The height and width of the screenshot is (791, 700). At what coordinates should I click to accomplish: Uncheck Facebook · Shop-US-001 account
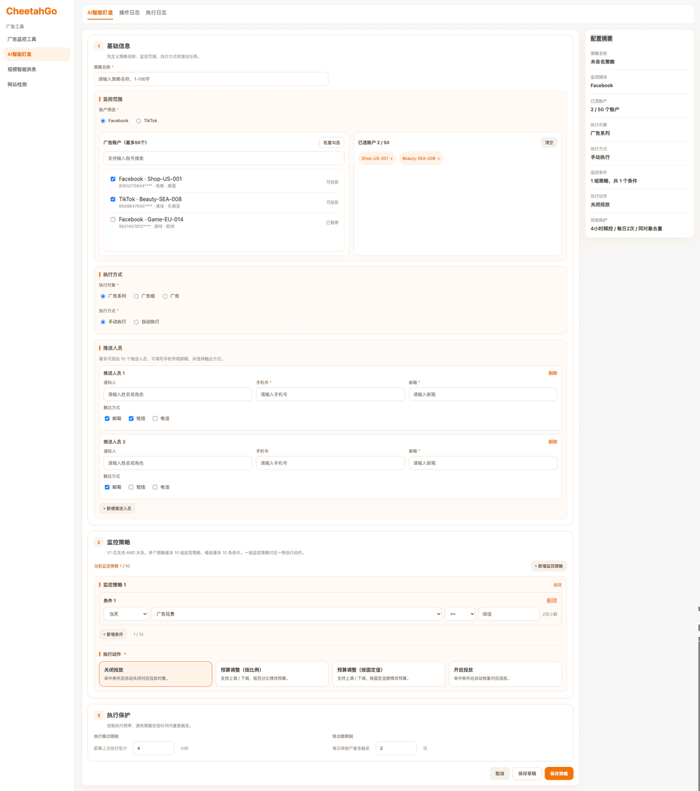(x=113, y=179)
